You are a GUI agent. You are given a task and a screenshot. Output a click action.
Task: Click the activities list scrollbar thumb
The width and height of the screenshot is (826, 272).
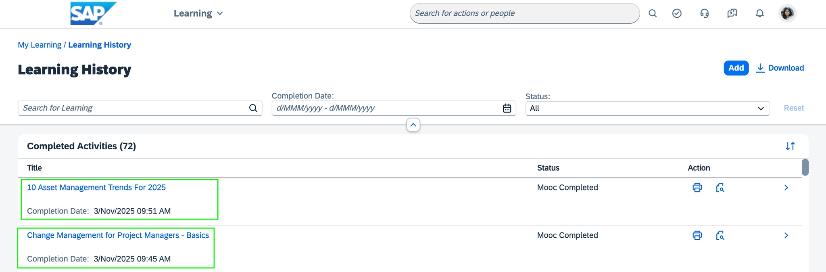tap(805, 167)
